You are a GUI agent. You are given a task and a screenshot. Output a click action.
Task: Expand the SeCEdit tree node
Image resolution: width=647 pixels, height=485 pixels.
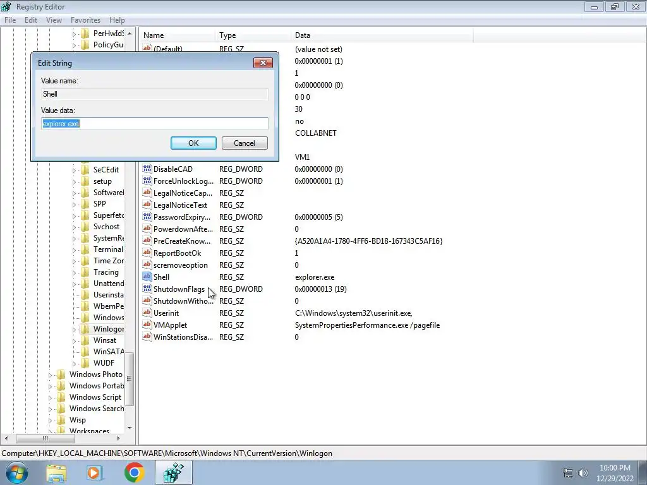(x=74, y=170)
